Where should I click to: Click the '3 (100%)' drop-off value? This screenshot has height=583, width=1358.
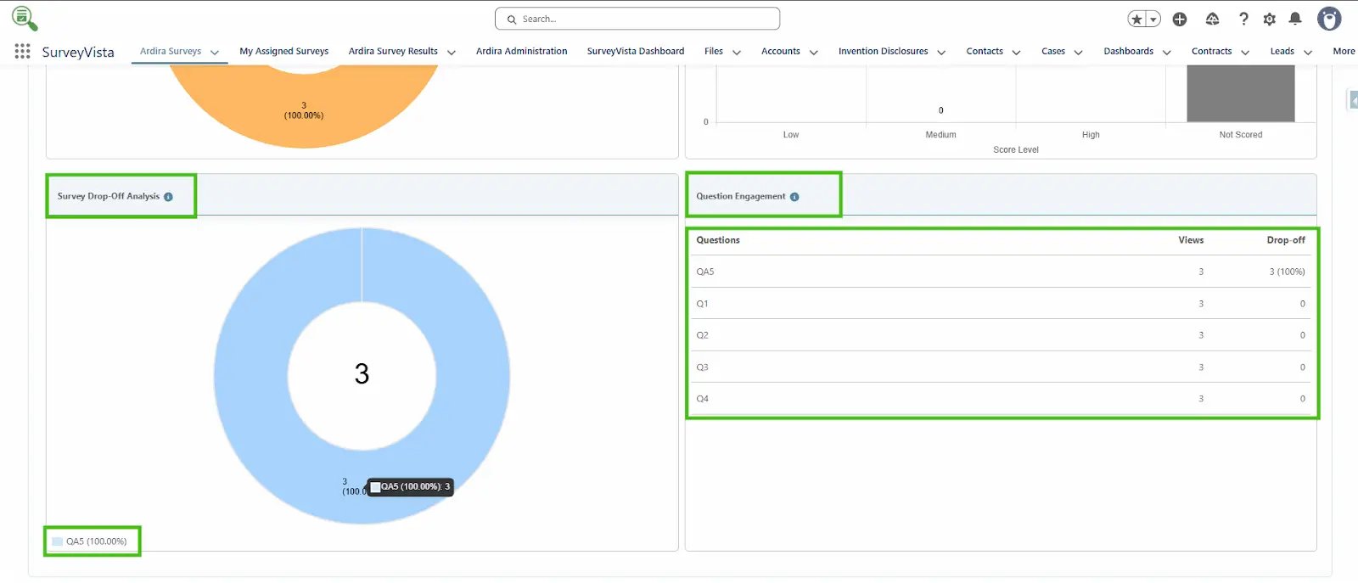(x=1287, y=272)
